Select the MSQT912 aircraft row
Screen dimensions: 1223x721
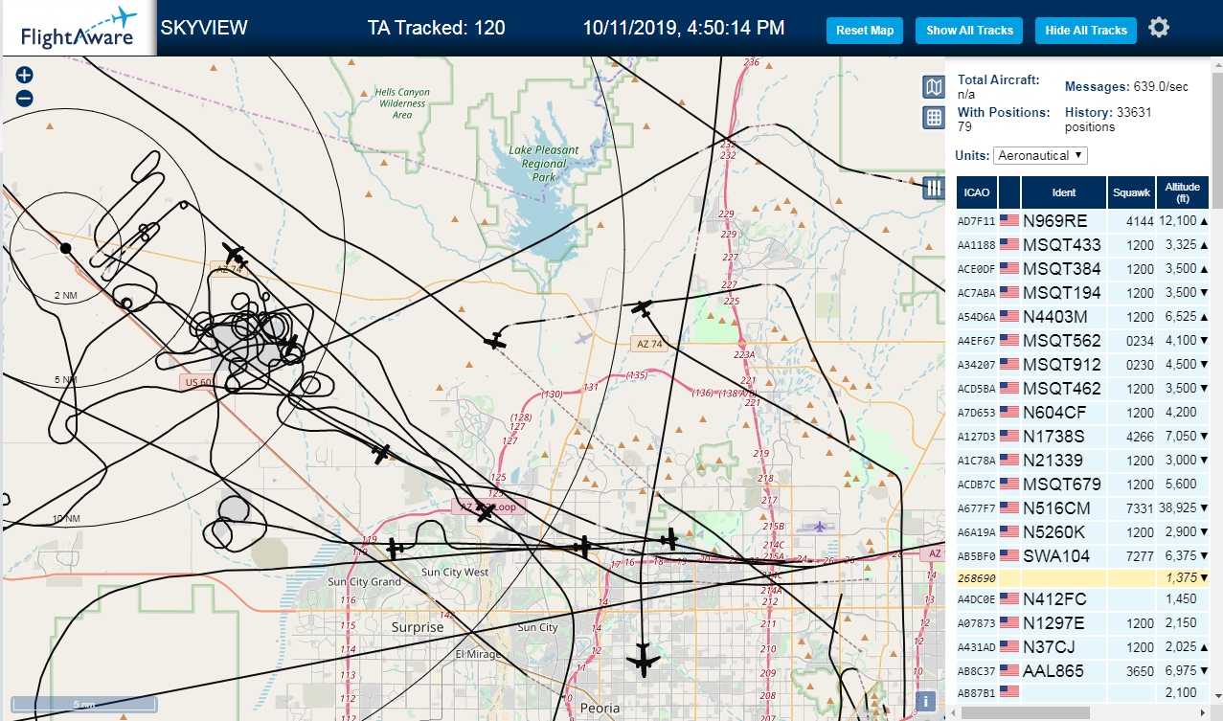tap(1083, 364)
